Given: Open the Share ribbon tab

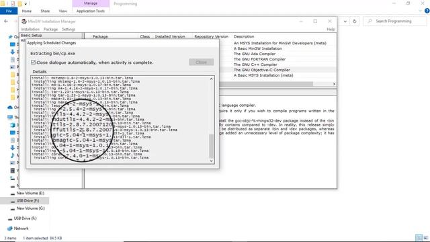Looking at the screenshot, I should 45,11.
